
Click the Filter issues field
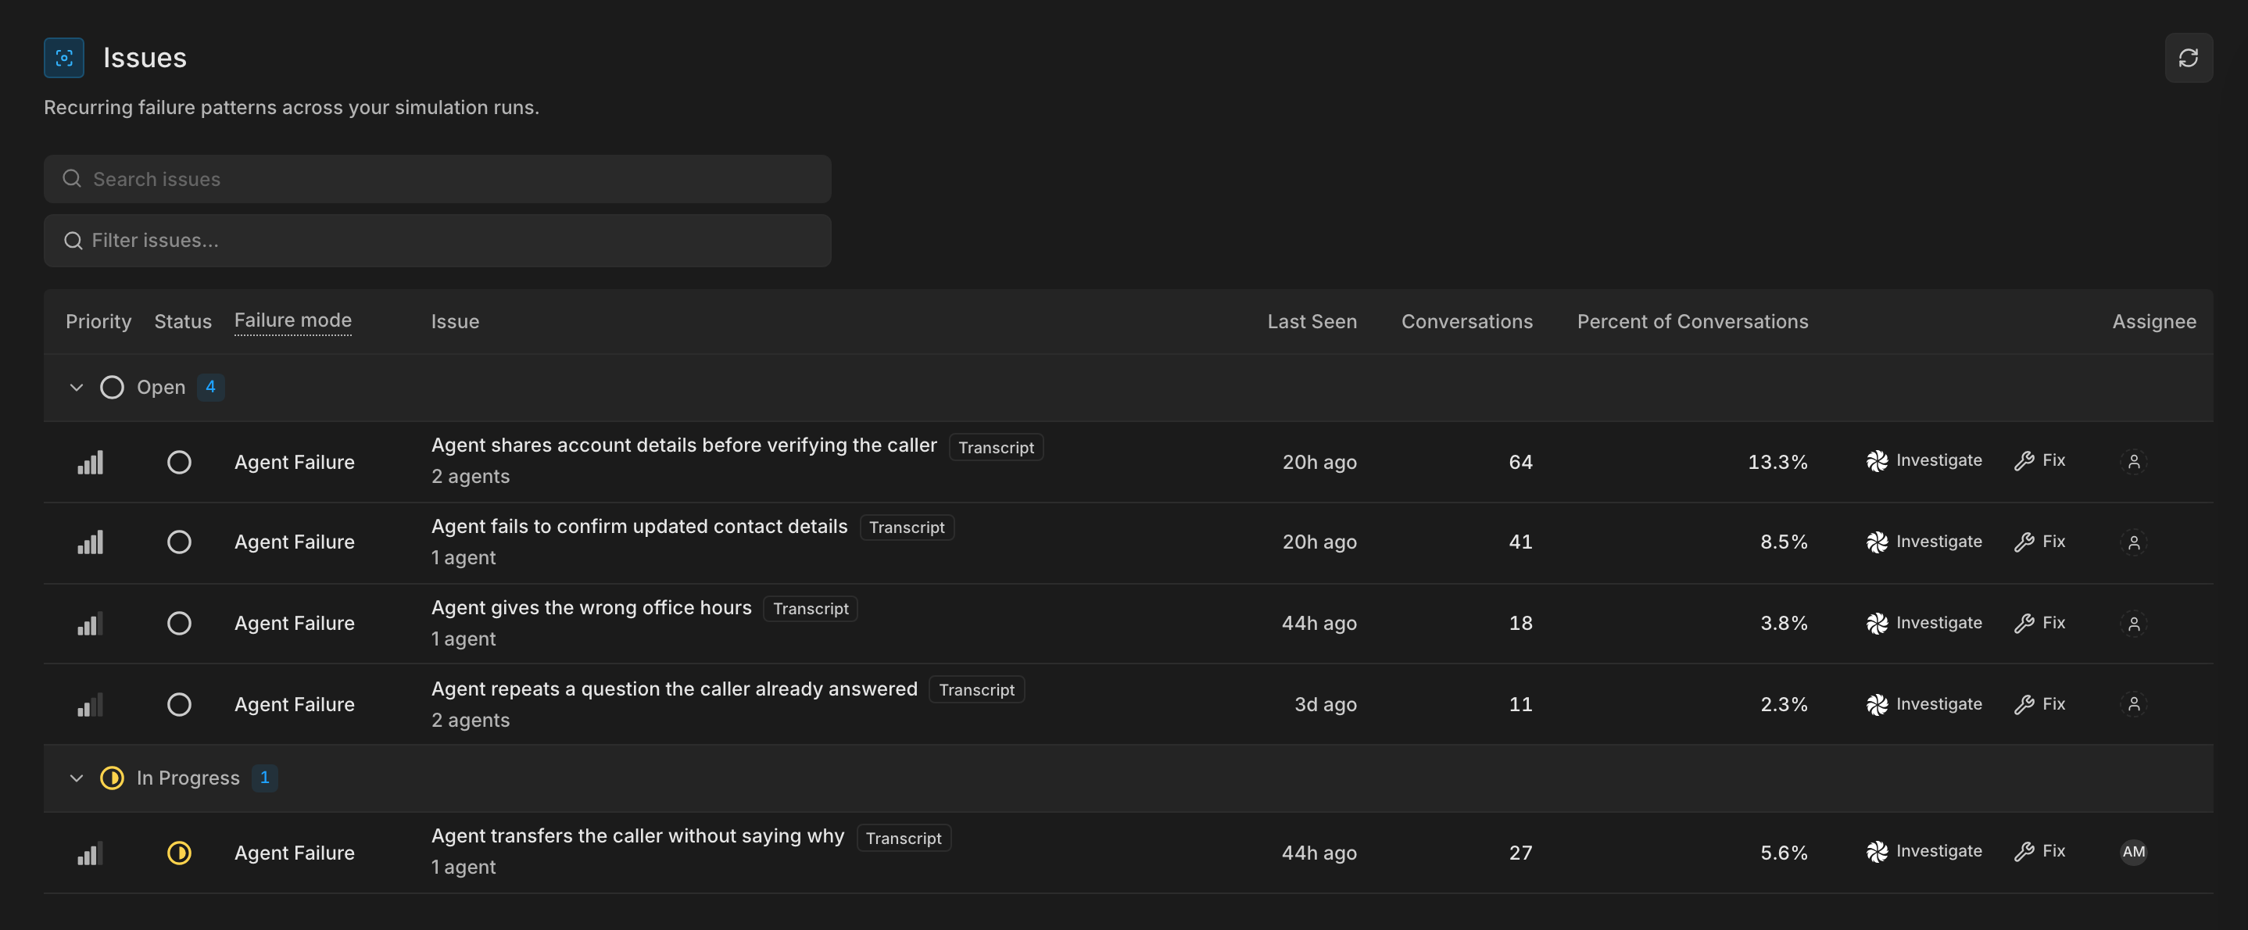click(437, 241)
